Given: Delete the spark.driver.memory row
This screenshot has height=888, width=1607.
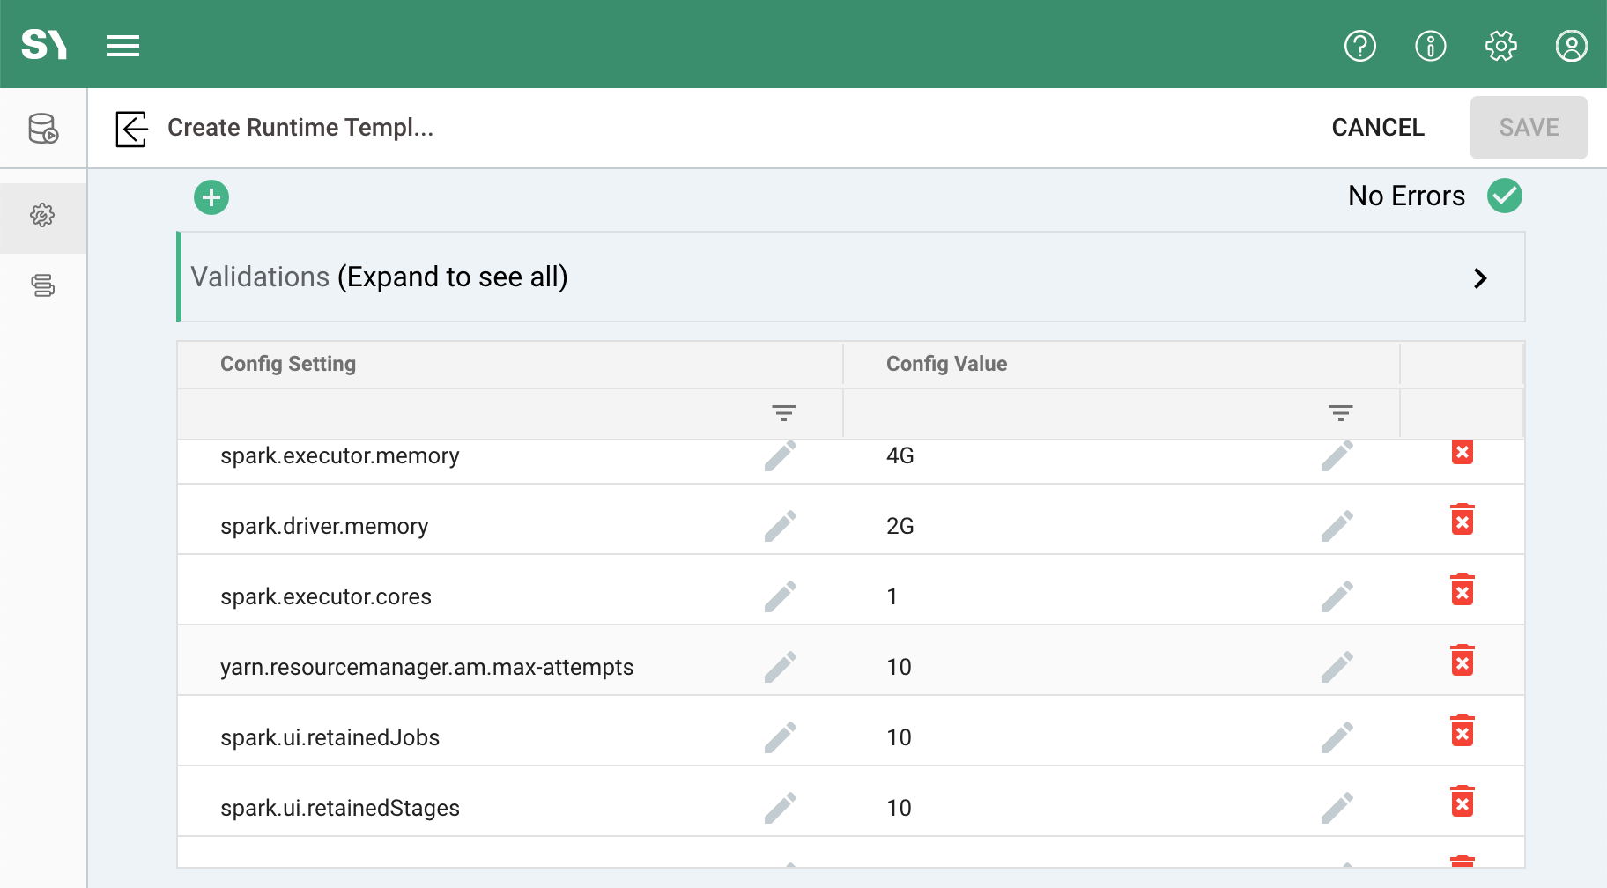Looking at the screenshot, I should tap(1462, 520).
